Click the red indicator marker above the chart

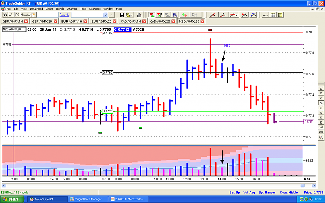point(210,30)
